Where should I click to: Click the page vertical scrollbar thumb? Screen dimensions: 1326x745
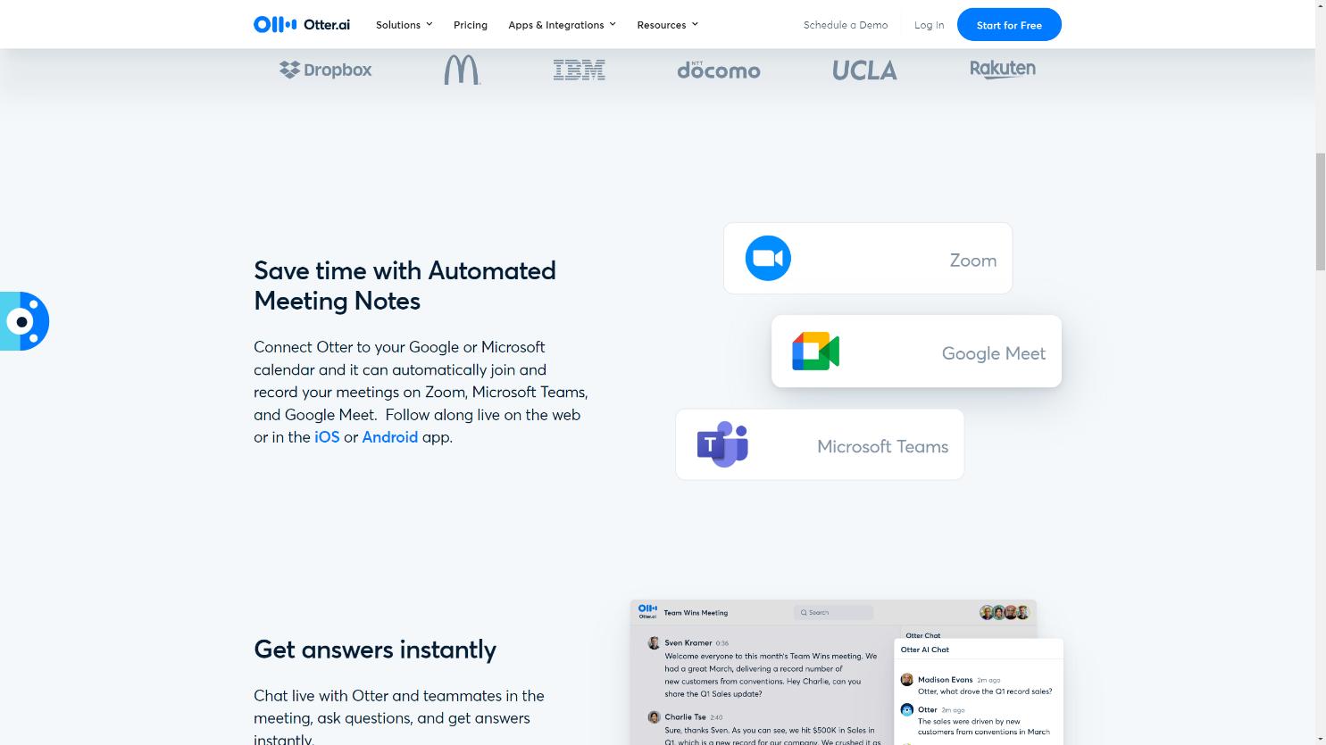[x=1321, y=211]
